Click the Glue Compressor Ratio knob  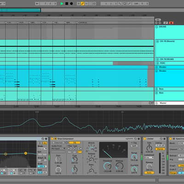92,171
